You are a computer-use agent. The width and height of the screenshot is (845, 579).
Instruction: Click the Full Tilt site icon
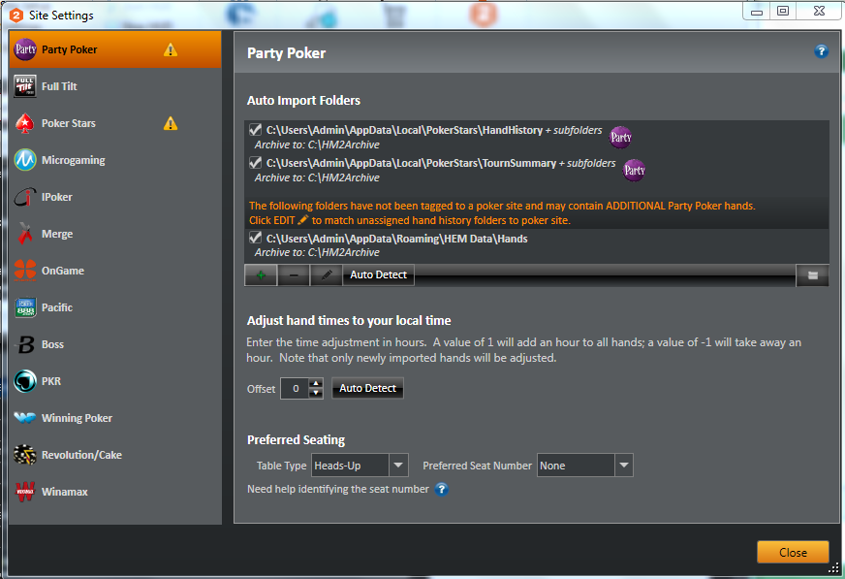[25, 86]
